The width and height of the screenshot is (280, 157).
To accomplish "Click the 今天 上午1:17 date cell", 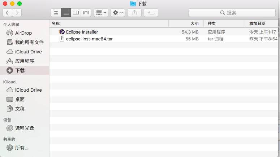I will [x=263, y=32].
